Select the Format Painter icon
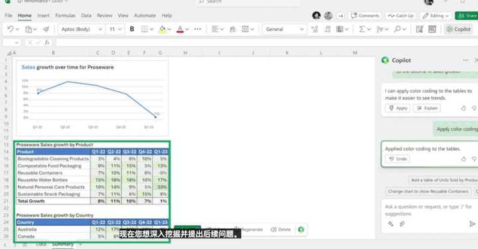Screen dimensions: 478x249 coord(46,29)
